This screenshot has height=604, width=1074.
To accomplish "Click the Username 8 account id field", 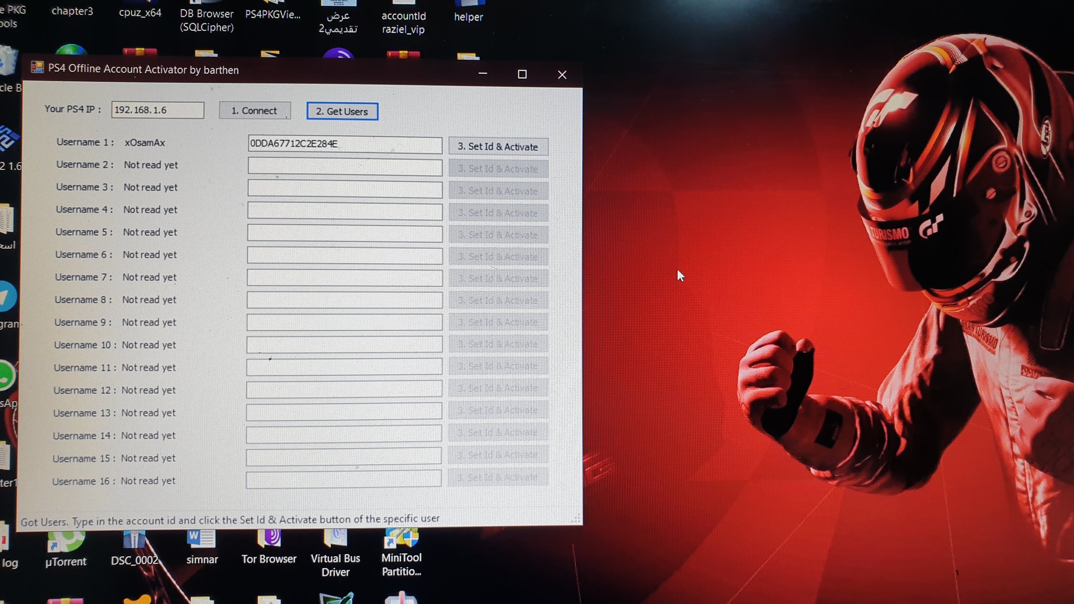I will pyautogui.click(x=345, y=300).
